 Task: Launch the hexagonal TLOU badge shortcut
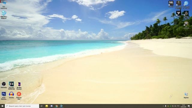pyautogui.click(x=186, y=25)
